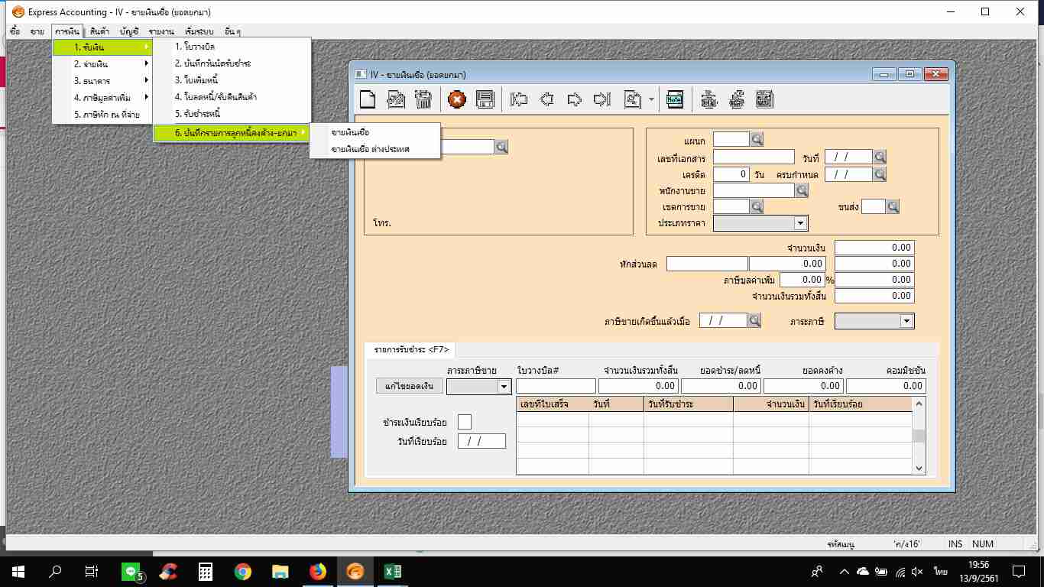
Task: Open Excel from the taskbar
Action: click(x=392, y=571)
